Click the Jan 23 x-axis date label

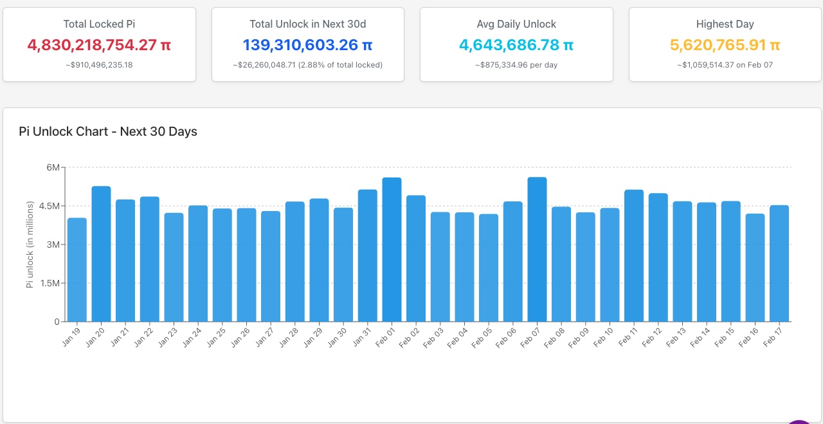tap(168, 337)
